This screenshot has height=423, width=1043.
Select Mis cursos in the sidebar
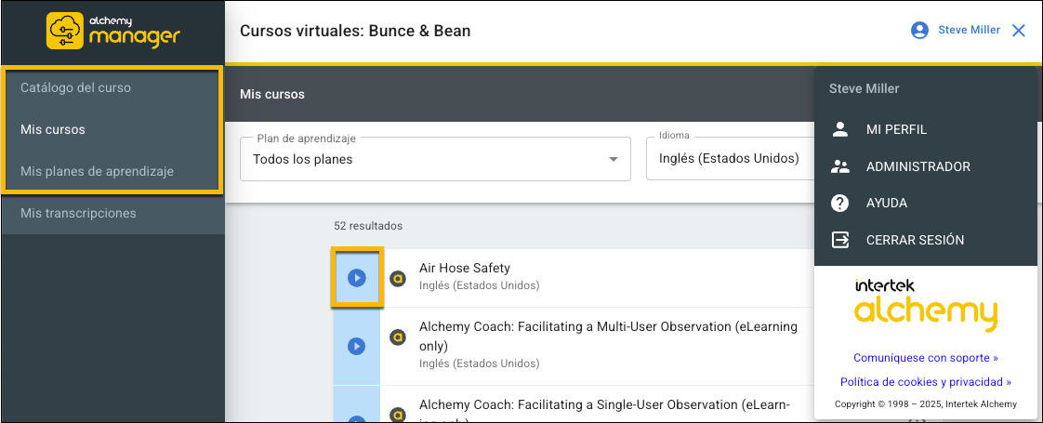pos(53,129)
